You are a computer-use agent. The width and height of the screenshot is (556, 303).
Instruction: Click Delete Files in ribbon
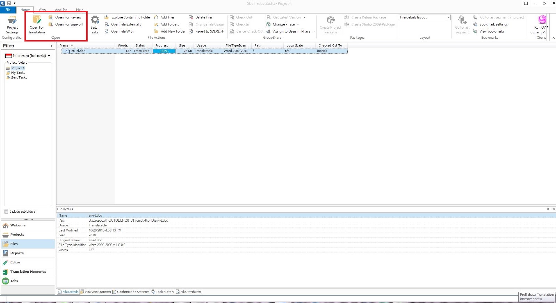(201, 17)
